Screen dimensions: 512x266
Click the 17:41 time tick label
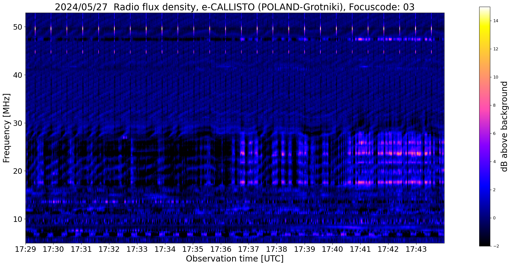[360, 250]
